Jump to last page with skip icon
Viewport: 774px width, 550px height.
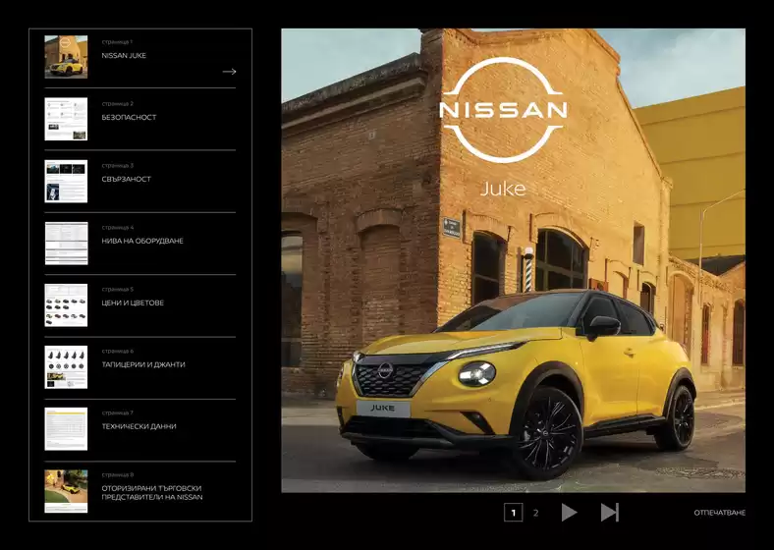pyautogui.click(x=610, y=513)
